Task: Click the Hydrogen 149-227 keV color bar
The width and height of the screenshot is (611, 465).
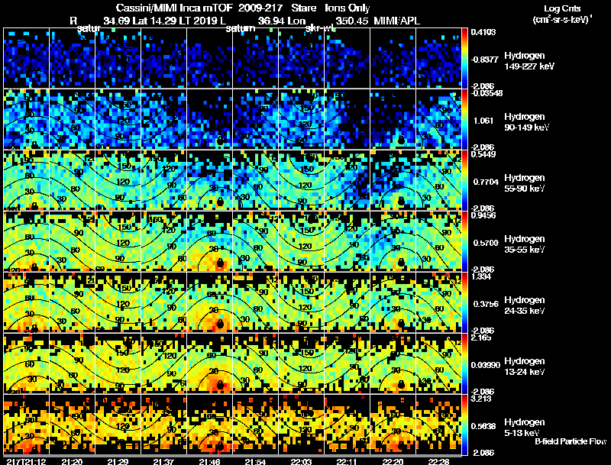Action: click(464, 58)
